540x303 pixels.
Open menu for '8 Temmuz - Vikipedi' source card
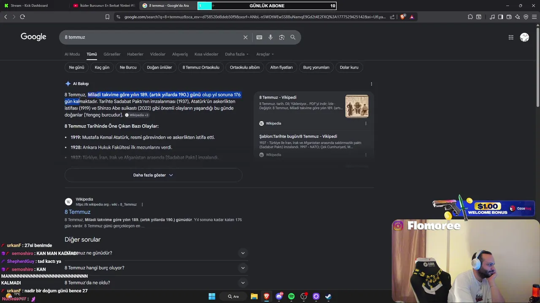(366, 123)
